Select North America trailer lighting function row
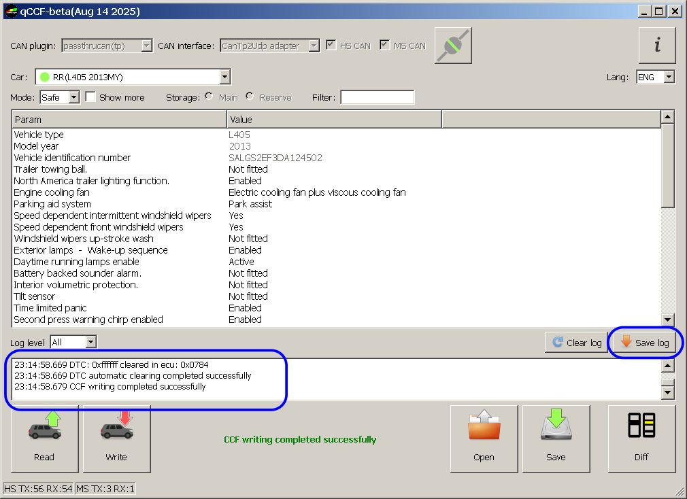This screenshot has width=687, height=499. point(337,181)
